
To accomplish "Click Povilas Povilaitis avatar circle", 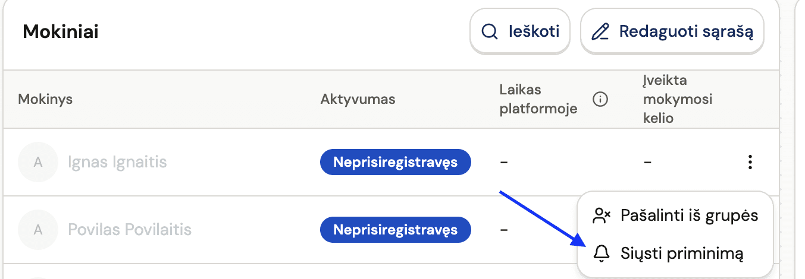I will point(38,230).
